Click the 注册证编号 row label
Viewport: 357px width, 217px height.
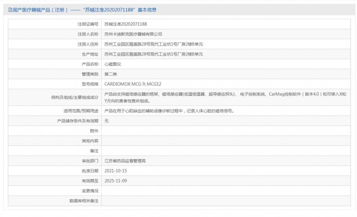click(88, 24)
